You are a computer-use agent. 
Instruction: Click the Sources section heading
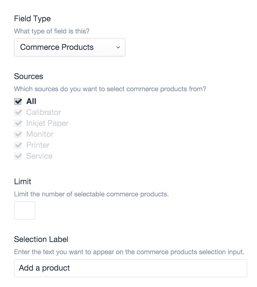point(29,76)
